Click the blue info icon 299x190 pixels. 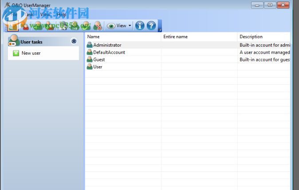(140, 26)
